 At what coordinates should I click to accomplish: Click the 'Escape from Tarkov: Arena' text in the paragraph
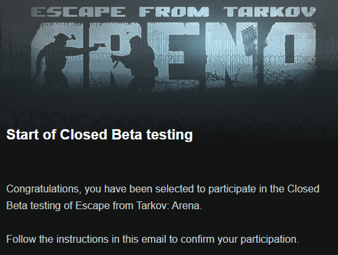(138, 206)
